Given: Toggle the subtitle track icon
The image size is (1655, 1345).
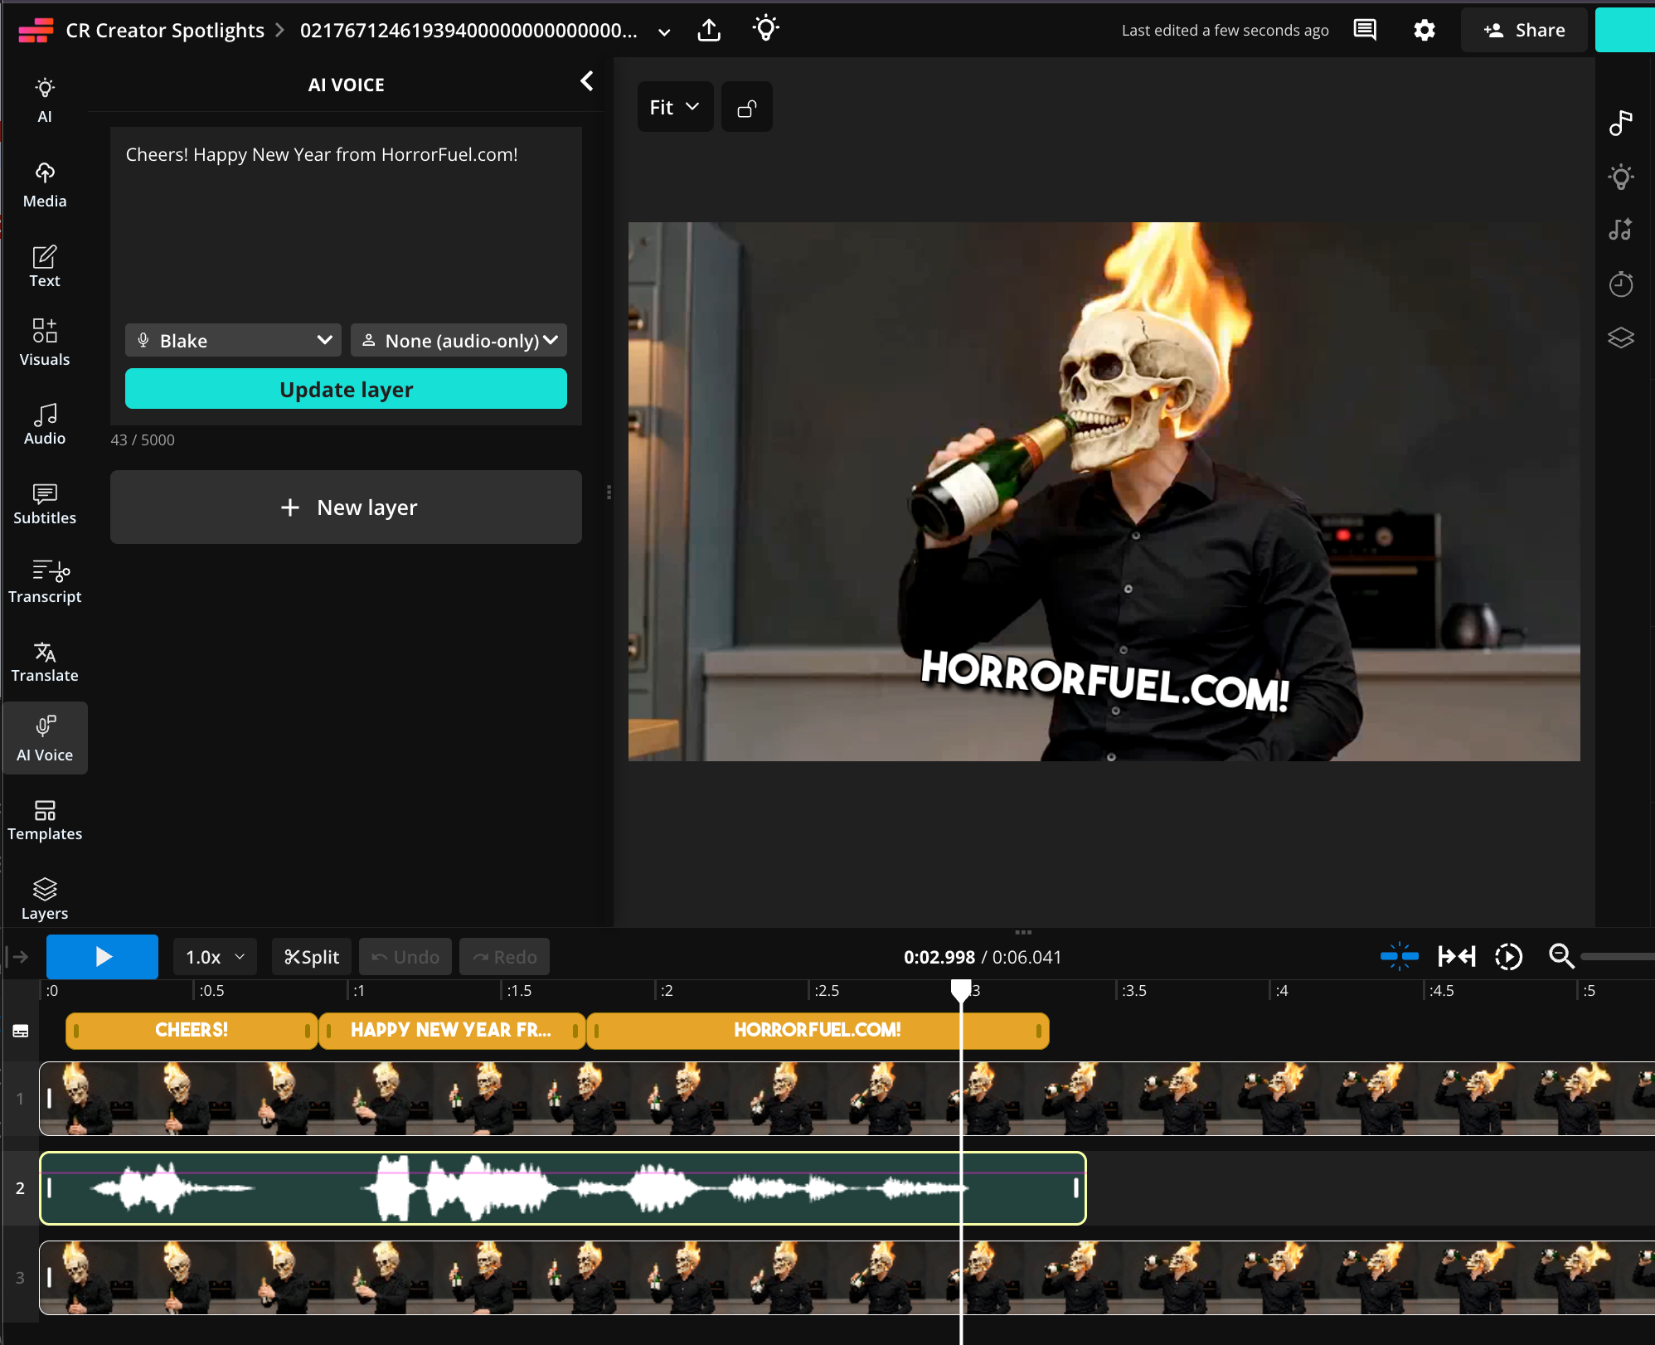Looking at the screenshot, I should tap(21, 1031).
